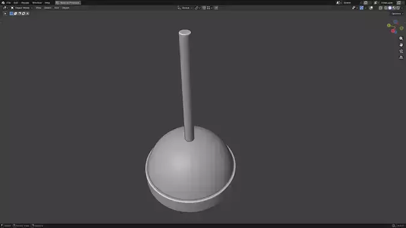Click the New Scene icon
The image size is (406, 228).
[x=366, y=2]
